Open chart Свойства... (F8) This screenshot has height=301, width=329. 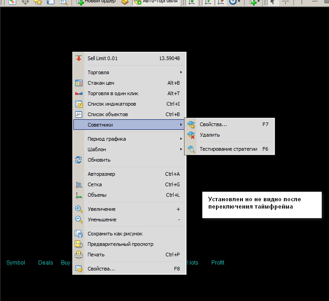129,269
